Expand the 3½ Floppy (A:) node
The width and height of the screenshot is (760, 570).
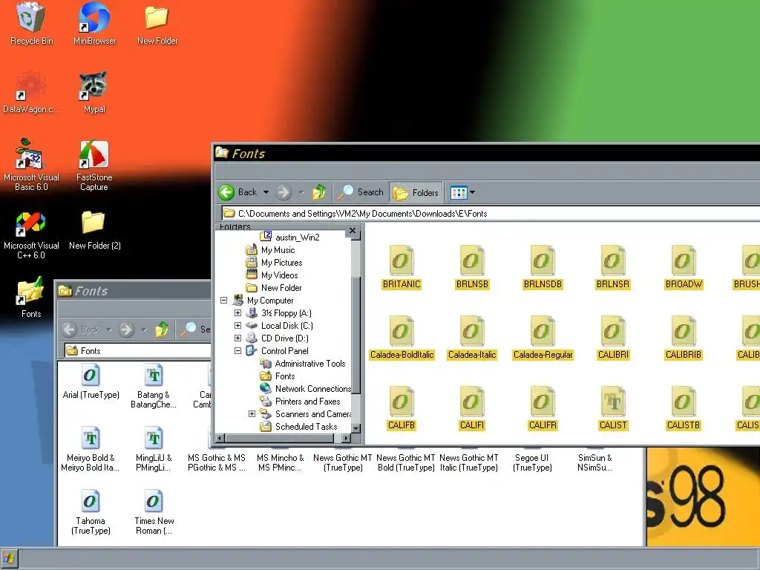(238, 313)
